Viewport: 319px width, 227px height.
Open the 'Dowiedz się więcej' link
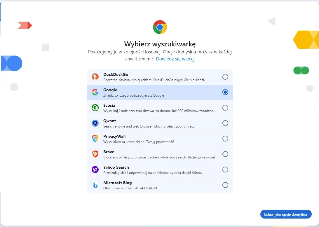(175, 59)
